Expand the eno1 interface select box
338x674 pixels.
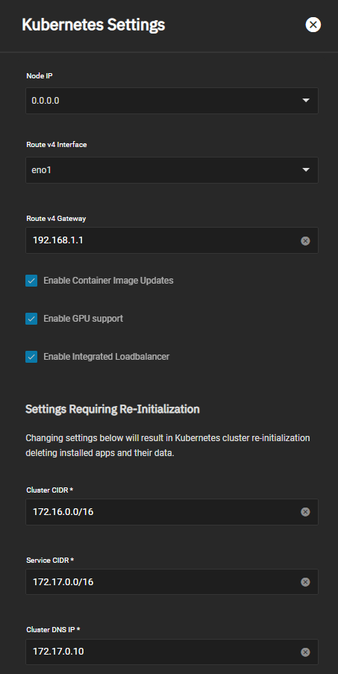pyautogui.click(x=172, y=169)
